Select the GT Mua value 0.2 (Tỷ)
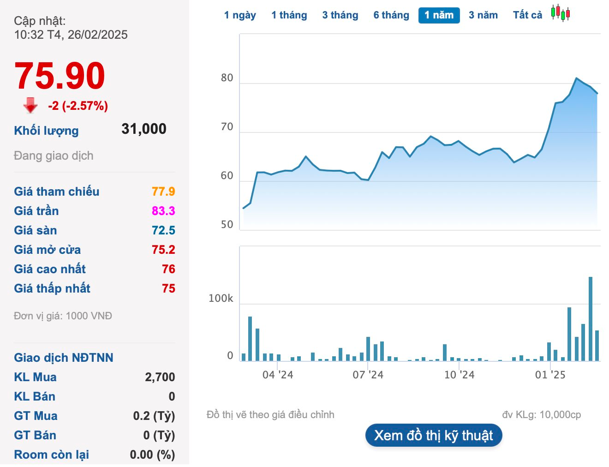 (154, 416)
